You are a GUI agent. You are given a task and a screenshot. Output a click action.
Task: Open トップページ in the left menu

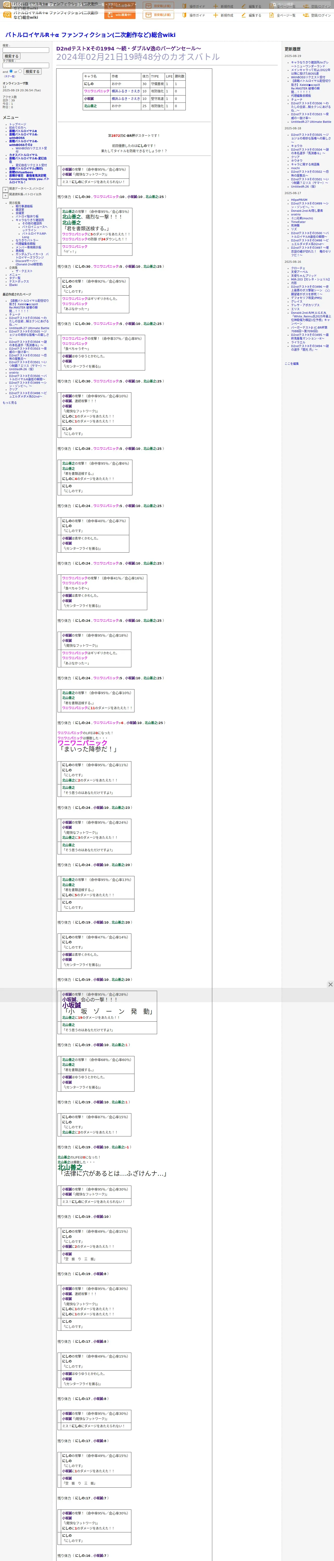click(x=18, y=124)
